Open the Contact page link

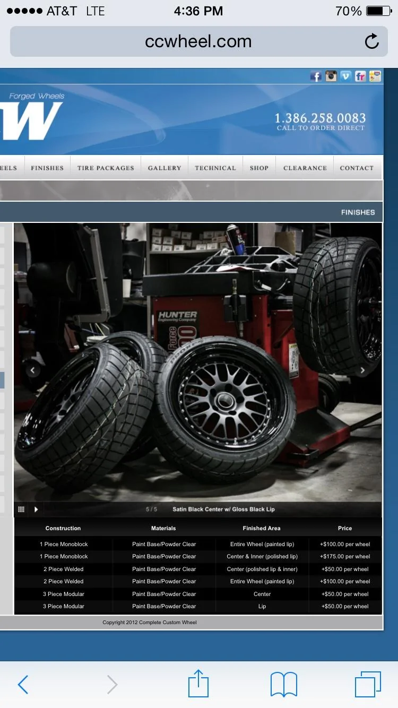click(x=357, y=168)
